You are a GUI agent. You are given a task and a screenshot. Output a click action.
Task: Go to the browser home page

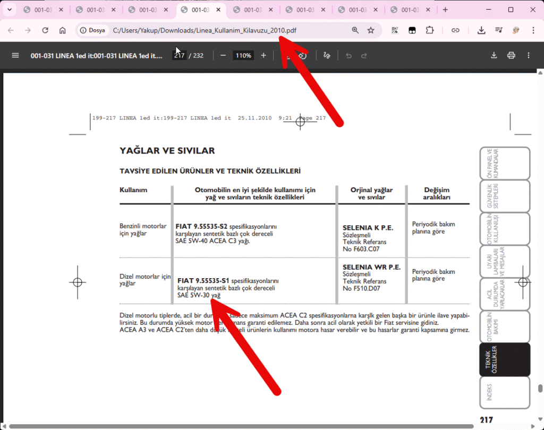(x=62, y=30)
